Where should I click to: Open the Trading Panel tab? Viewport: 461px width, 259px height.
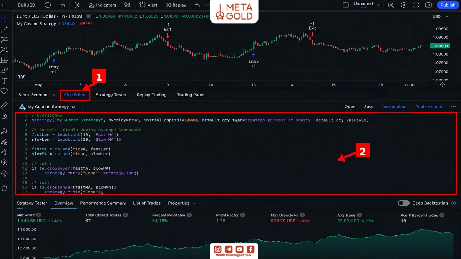click(x=191, y=95)
